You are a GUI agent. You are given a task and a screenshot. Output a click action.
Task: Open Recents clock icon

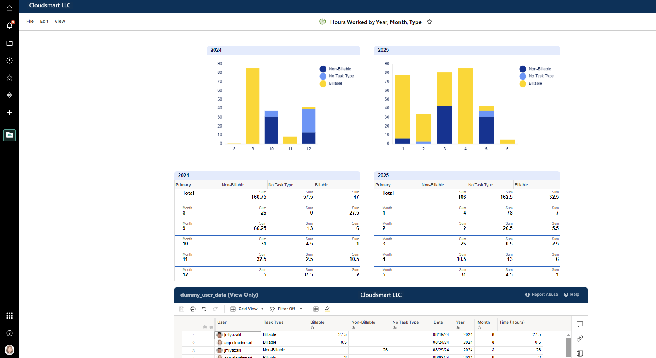pos(9,61)
